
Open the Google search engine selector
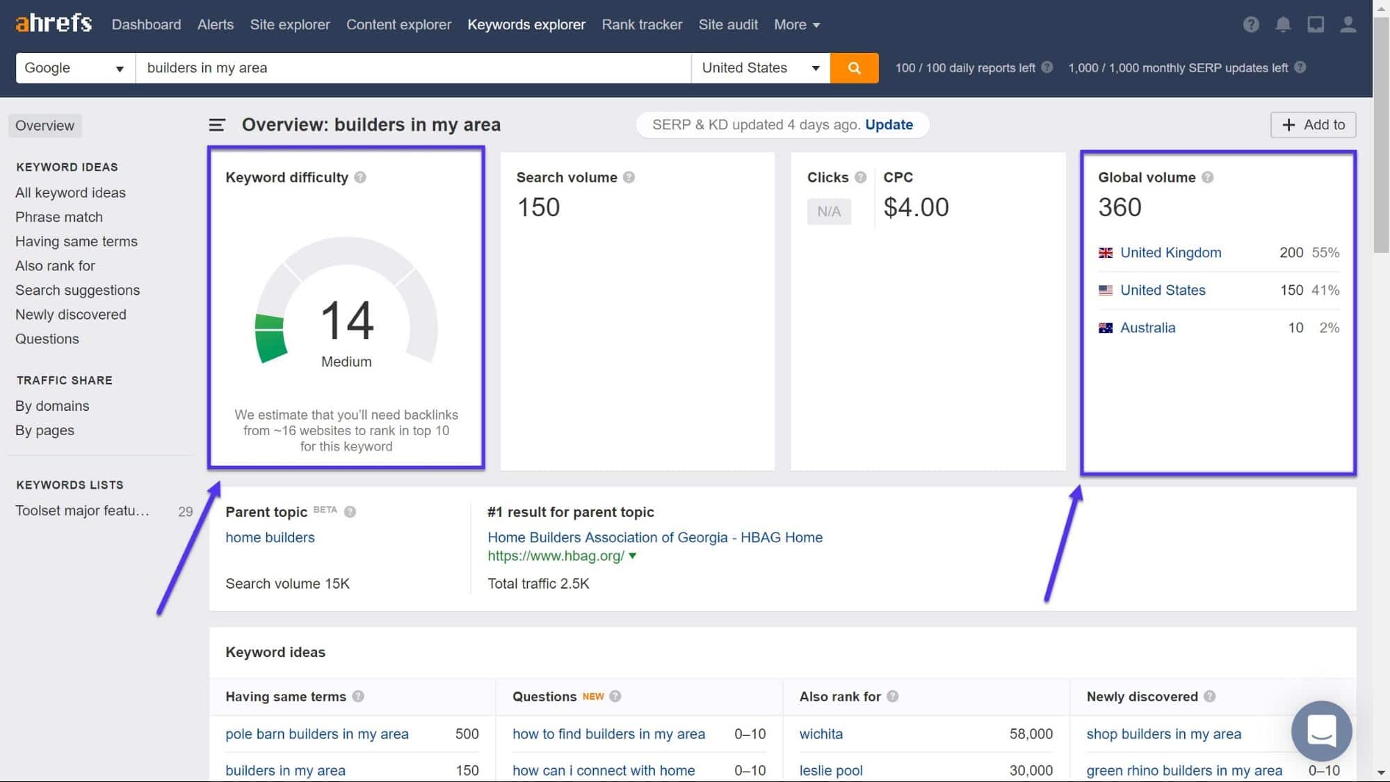pyautogui.click(x=73, y=67)
